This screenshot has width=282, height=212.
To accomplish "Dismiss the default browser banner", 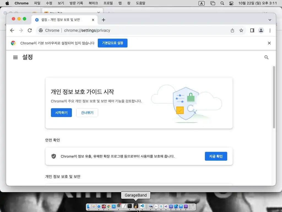I will 269,43.
